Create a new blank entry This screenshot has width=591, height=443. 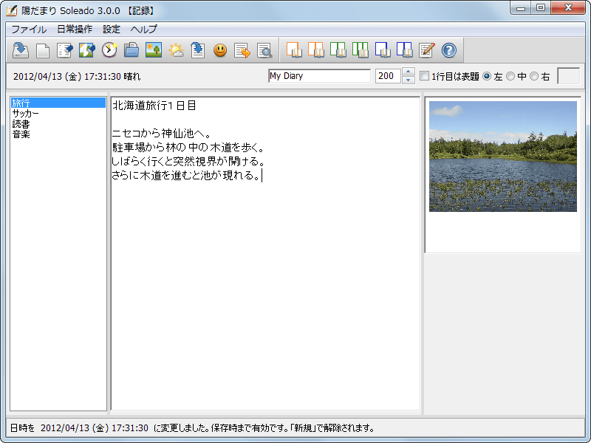point(43,50)
